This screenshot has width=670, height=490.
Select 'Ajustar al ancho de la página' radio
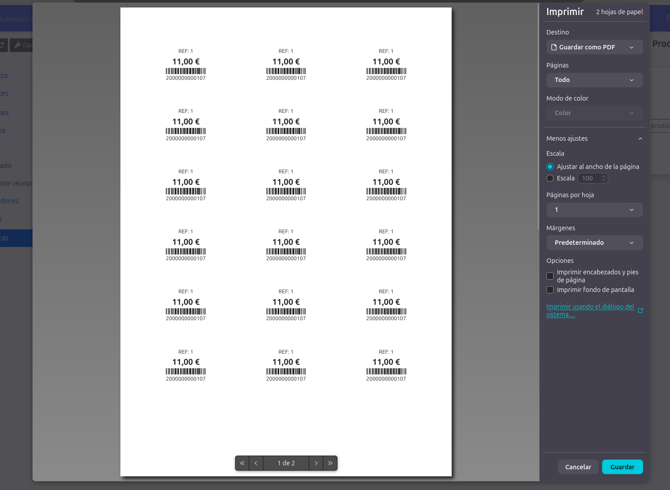pos(550,167)
